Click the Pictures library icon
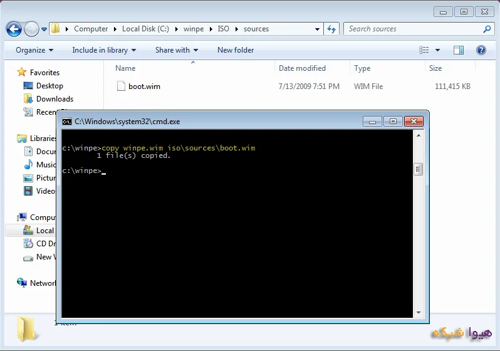 point(28,178)
